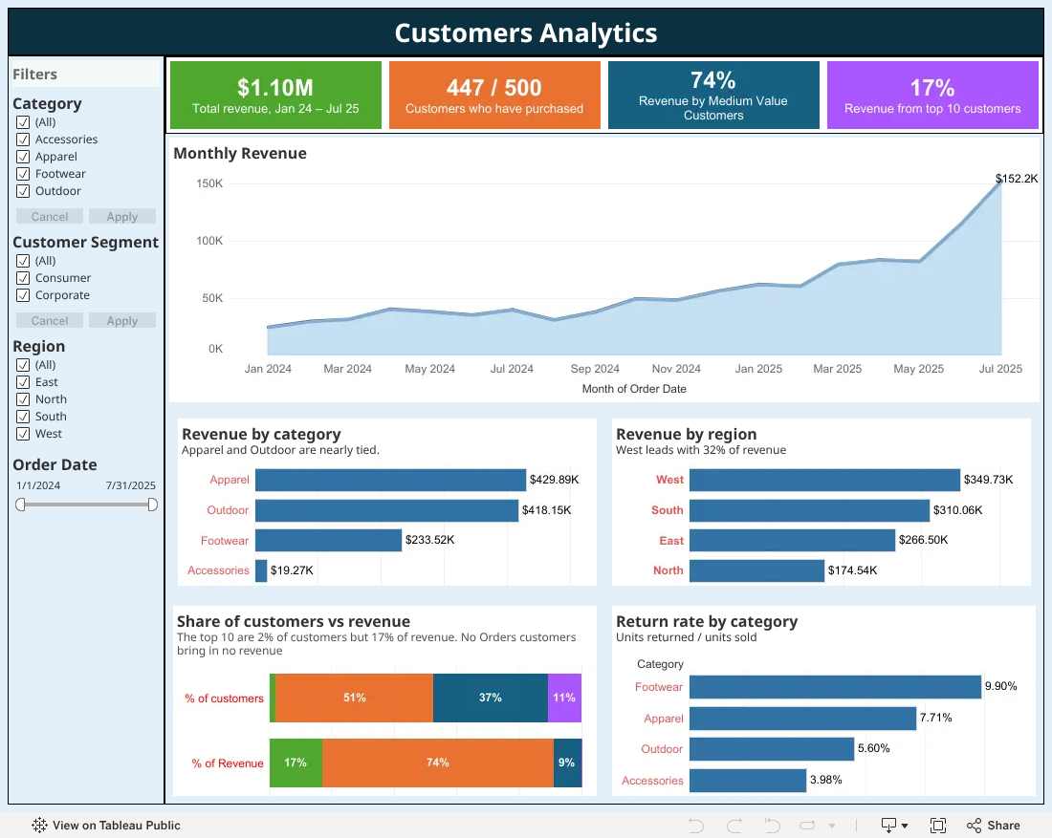Image resolution: width=1052 pixels, height=838 pixels.
Task: Click the 51% orange segment in % of customers
Action: click(354, 698)
